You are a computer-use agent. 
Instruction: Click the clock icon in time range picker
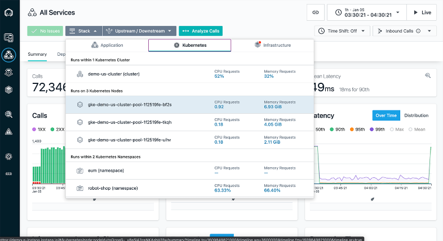[x=338, y=12]
